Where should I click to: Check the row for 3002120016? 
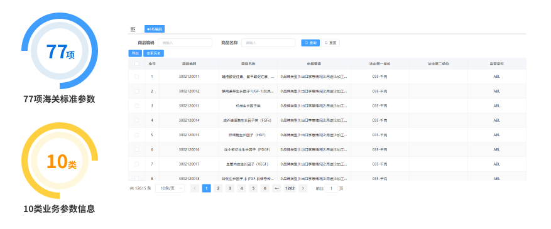coord(137,149)
